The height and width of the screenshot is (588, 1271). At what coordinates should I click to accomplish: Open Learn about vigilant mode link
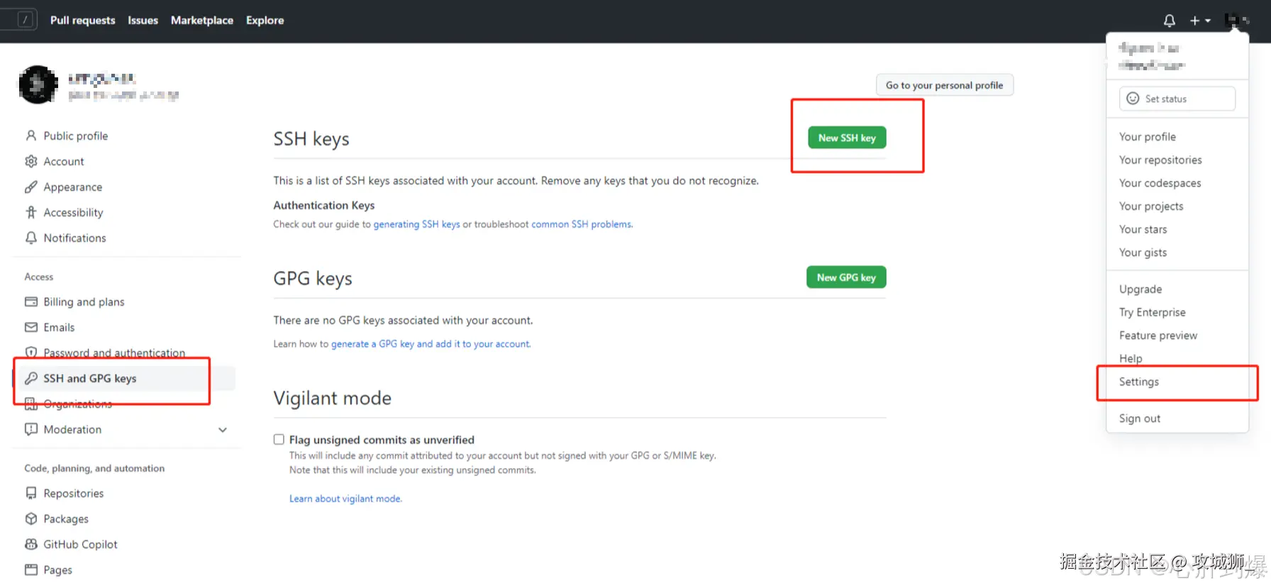tap(345, 499)
